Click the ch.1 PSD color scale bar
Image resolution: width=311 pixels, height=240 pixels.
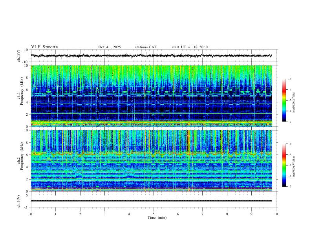284,100
